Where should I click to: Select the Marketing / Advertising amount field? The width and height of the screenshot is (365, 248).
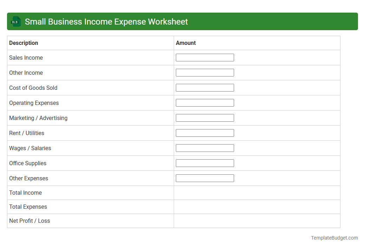pos(205,118)
